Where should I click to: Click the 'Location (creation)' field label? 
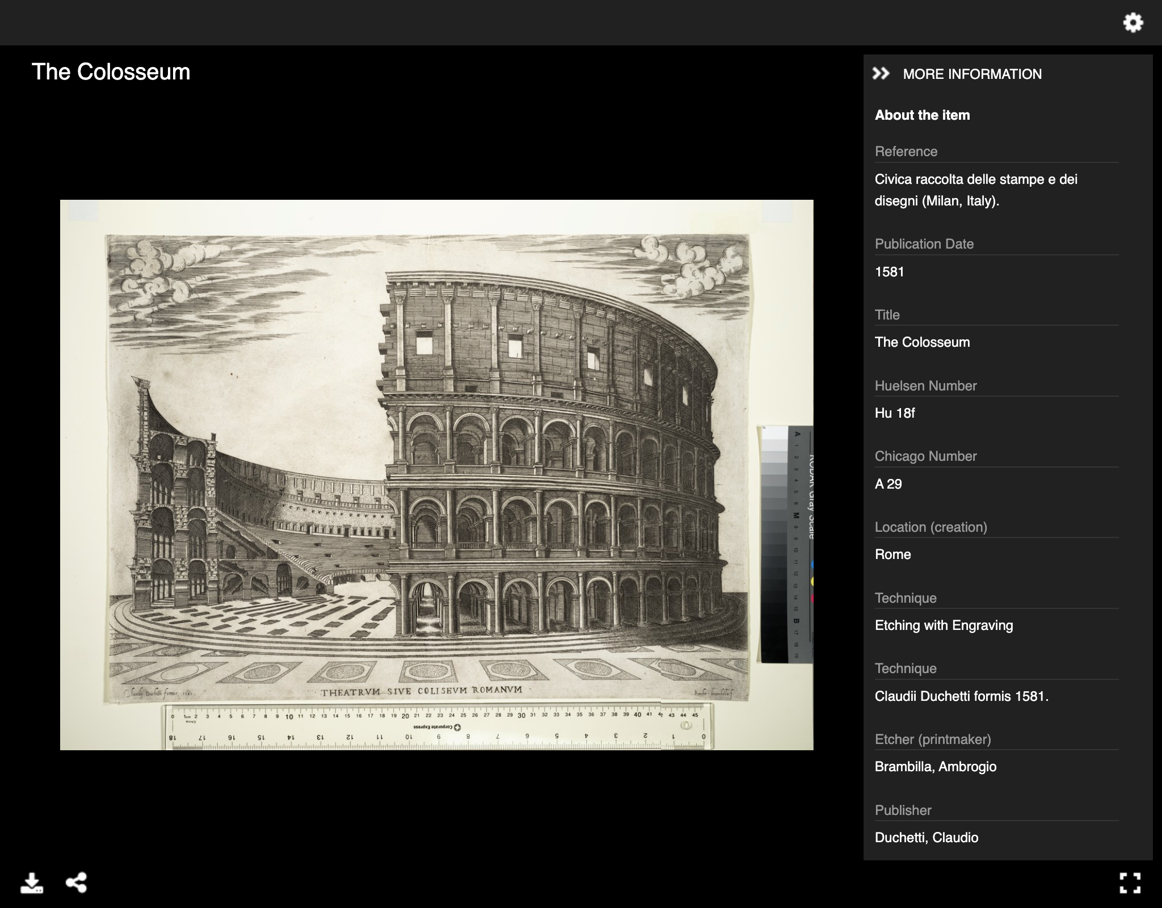[x=931, y=527]
